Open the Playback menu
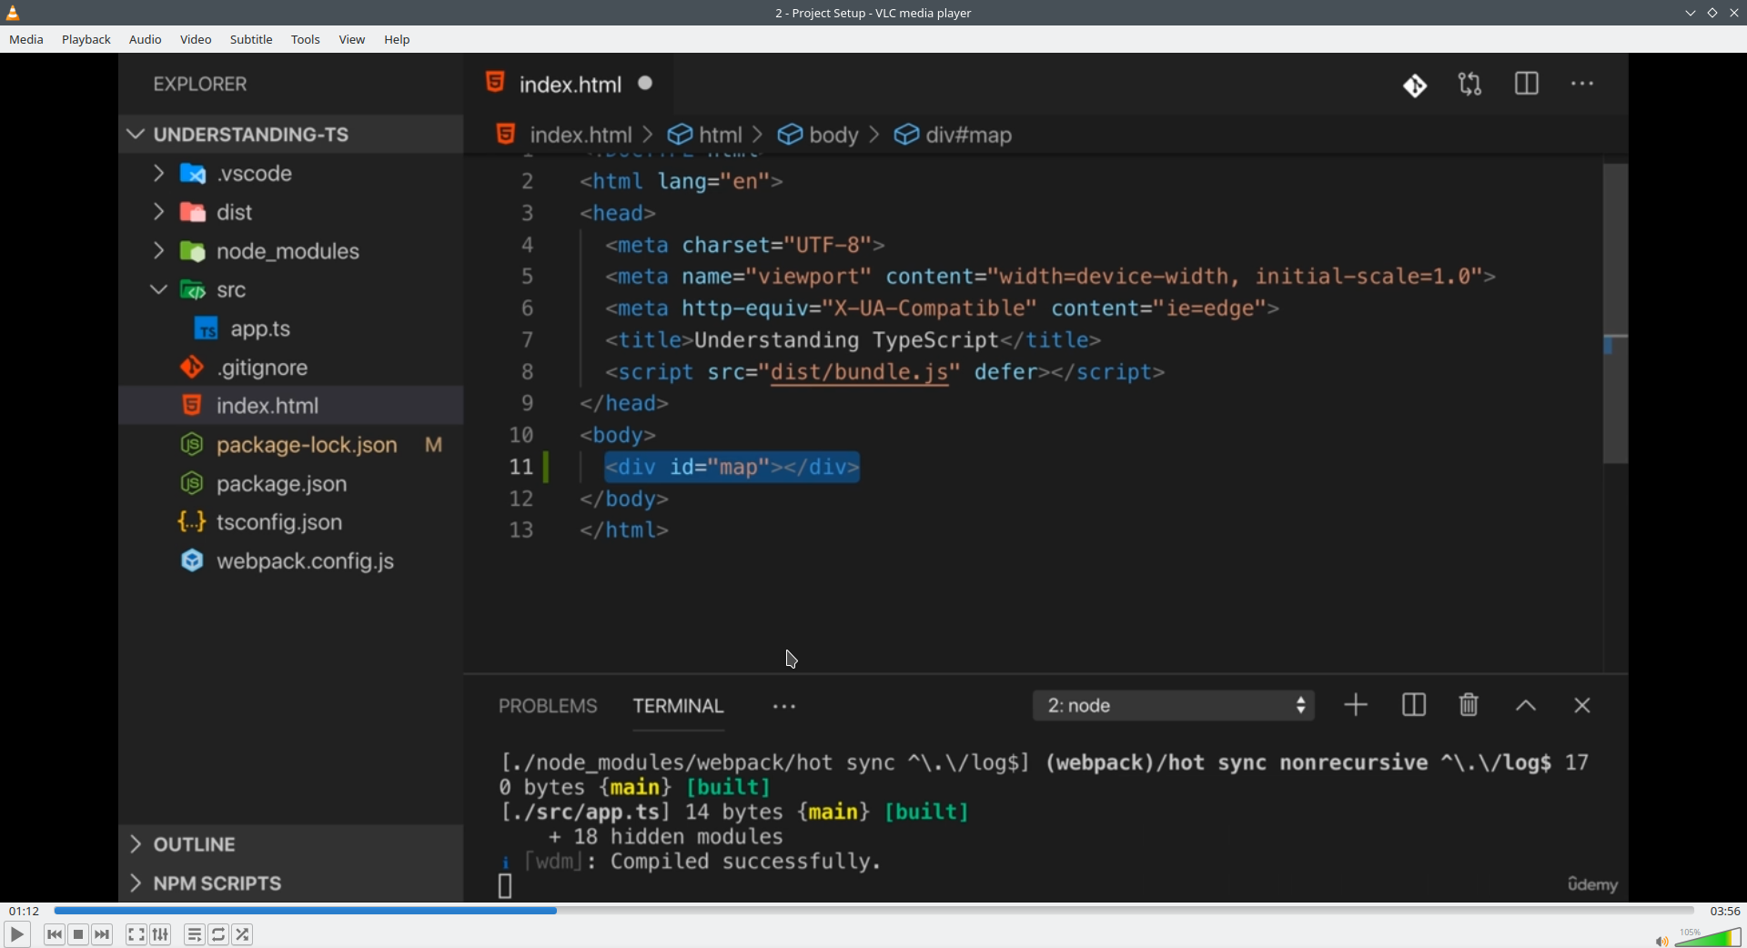The image size is (1747, 948). coord(86,39)
